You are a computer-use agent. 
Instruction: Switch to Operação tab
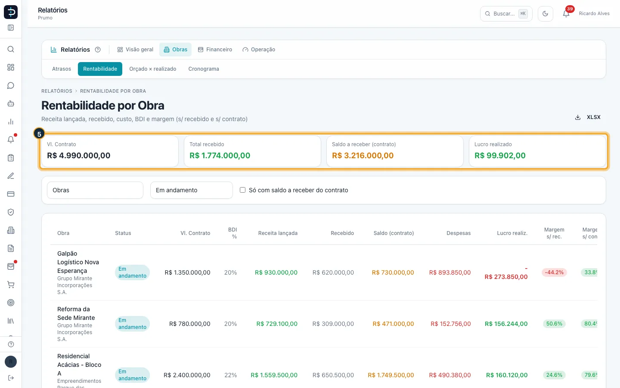click(x=259, y=50)
